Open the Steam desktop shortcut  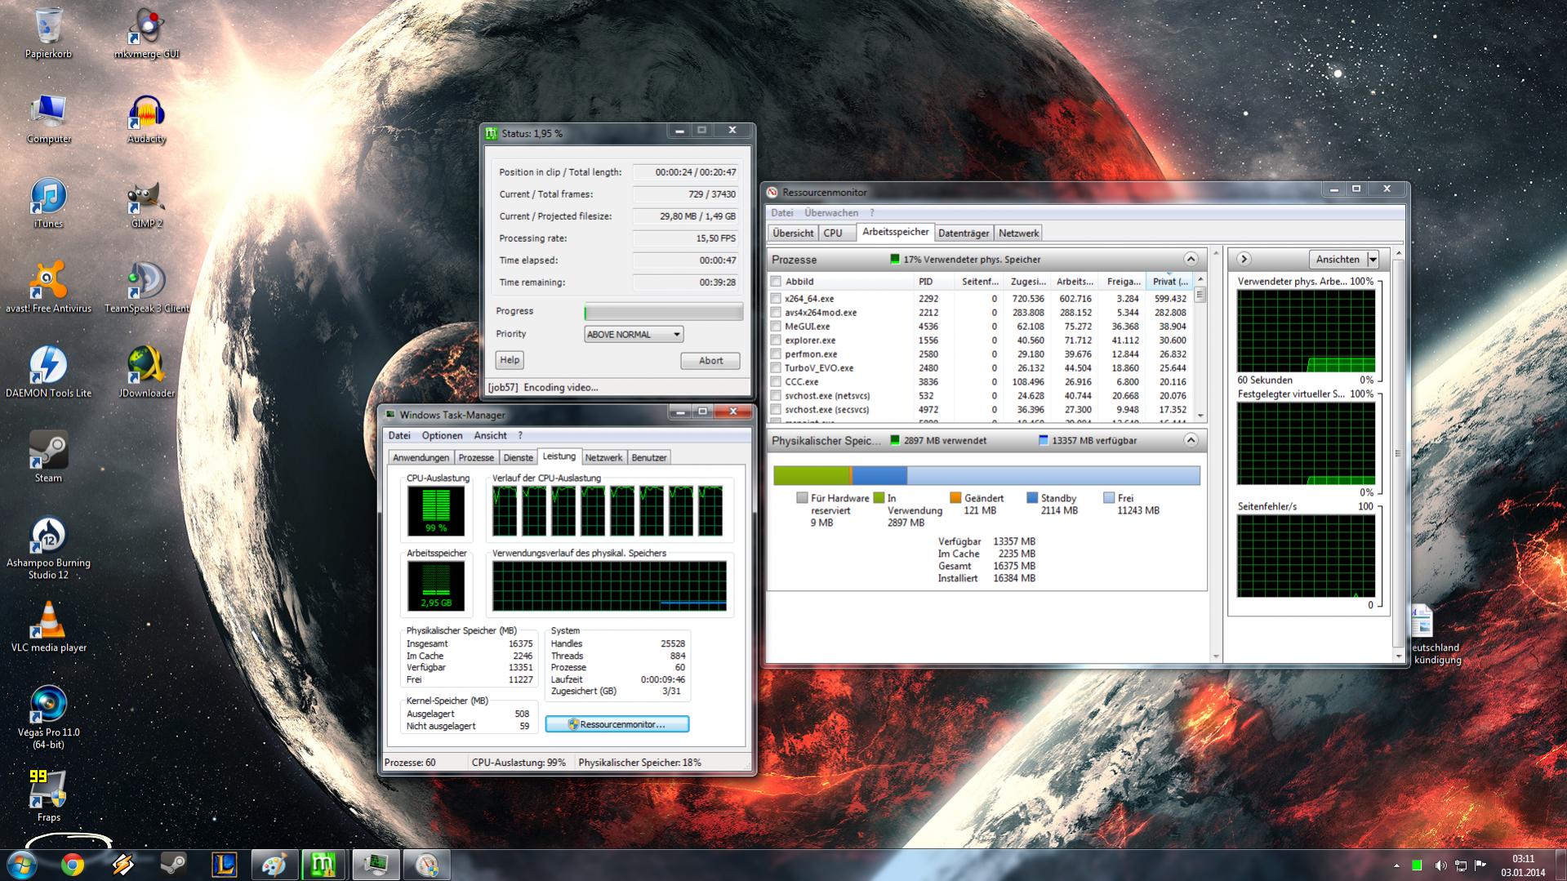tap(48, 457)
